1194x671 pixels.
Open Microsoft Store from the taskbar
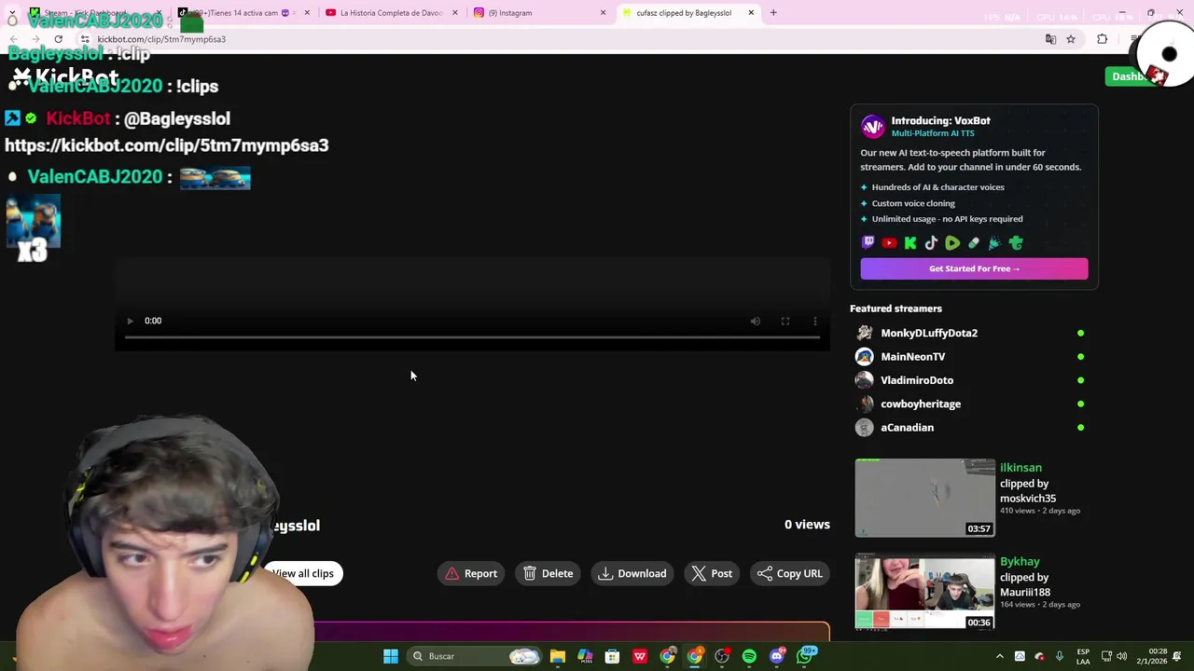coord(612,656)
